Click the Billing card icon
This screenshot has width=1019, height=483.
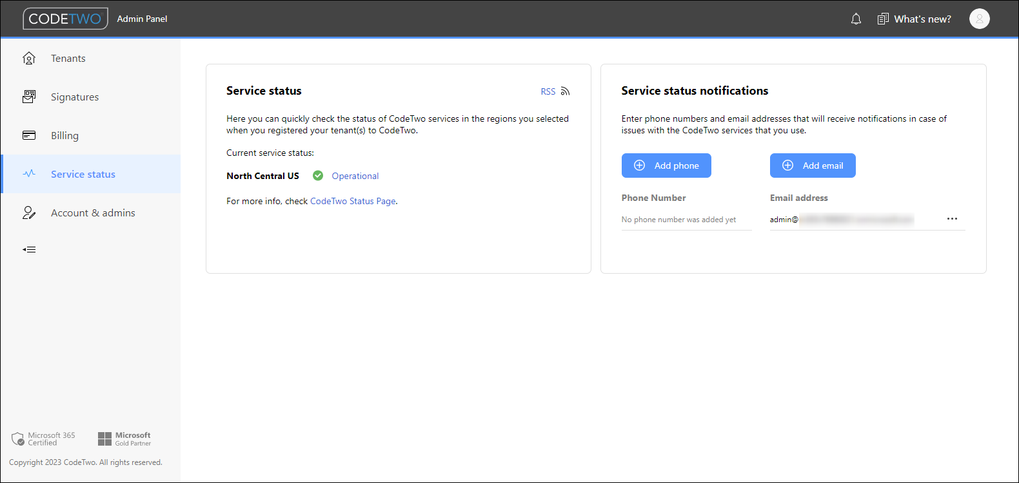click(29, 135)
